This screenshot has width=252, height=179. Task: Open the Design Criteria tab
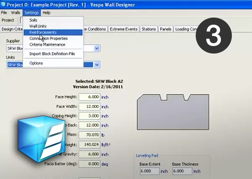pos(12,29)
